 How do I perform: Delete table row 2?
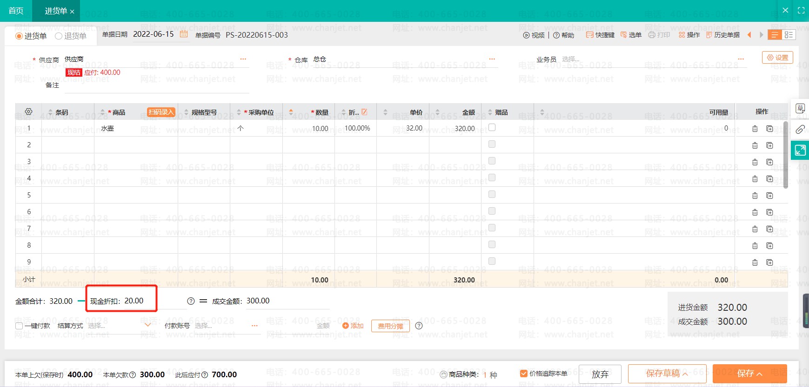[x=755, y=145]
